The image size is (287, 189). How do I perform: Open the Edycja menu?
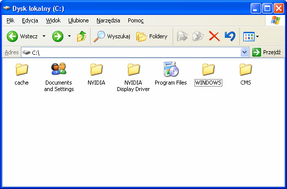pos(30,20)
